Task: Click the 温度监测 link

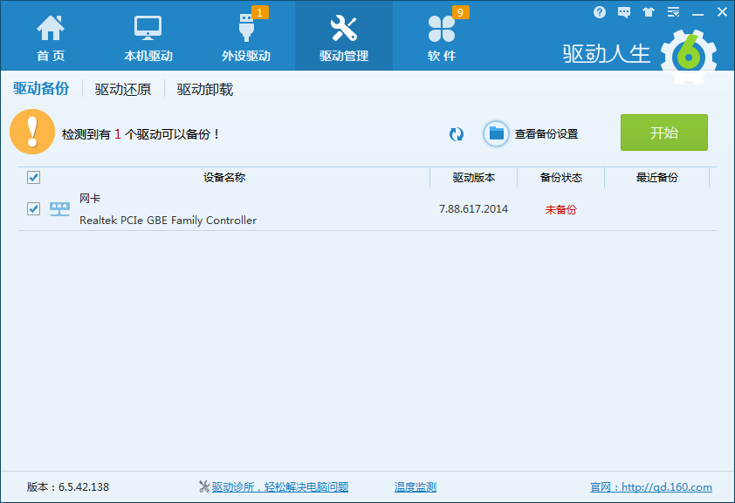Action: click(x=416, y=487)
